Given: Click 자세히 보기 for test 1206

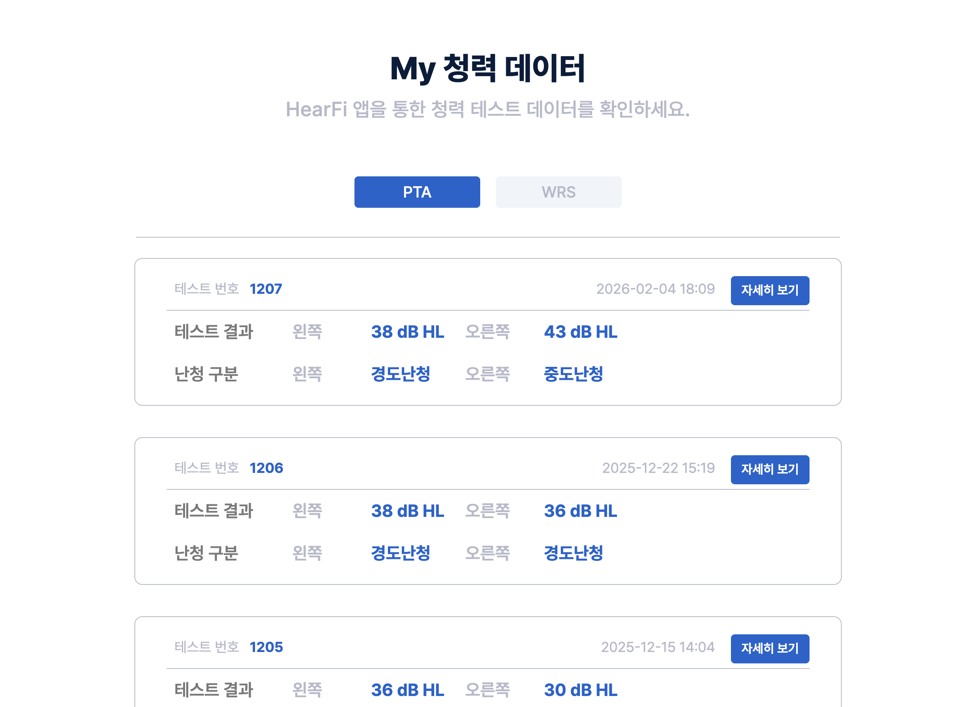Looking at the screenshot, I should (769, 469).
